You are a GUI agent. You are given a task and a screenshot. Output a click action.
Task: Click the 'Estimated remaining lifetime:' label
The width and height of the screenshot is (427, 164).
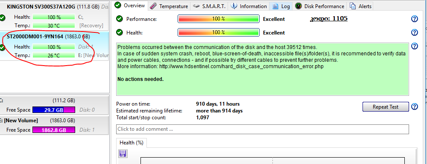tap(149, 111)
